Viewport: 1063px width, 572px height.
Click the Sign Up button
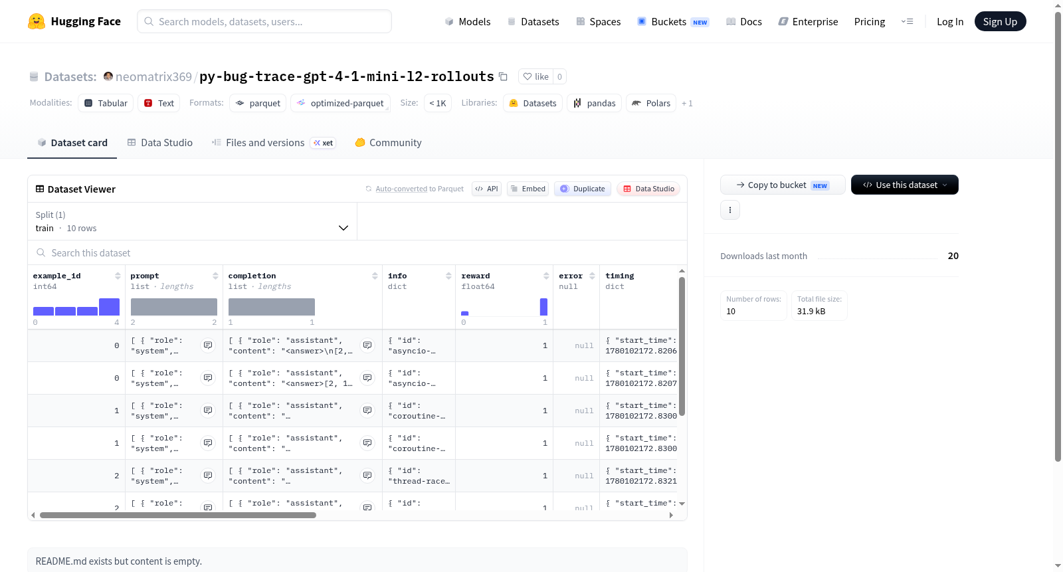pyautogui.click(x=1000, y=21)
